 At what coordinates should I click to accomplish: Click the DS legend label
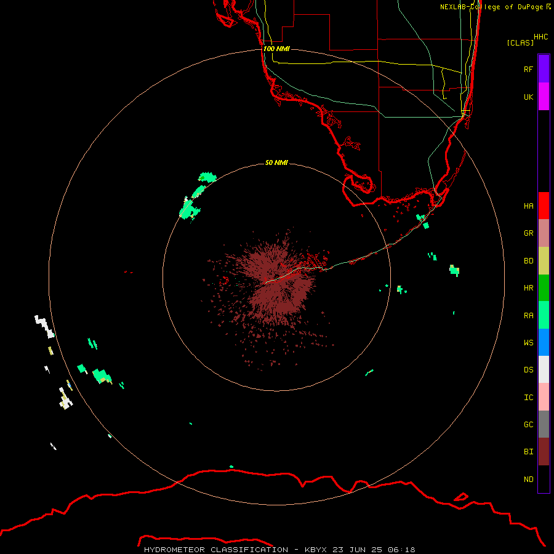click(x=528, y=369)
